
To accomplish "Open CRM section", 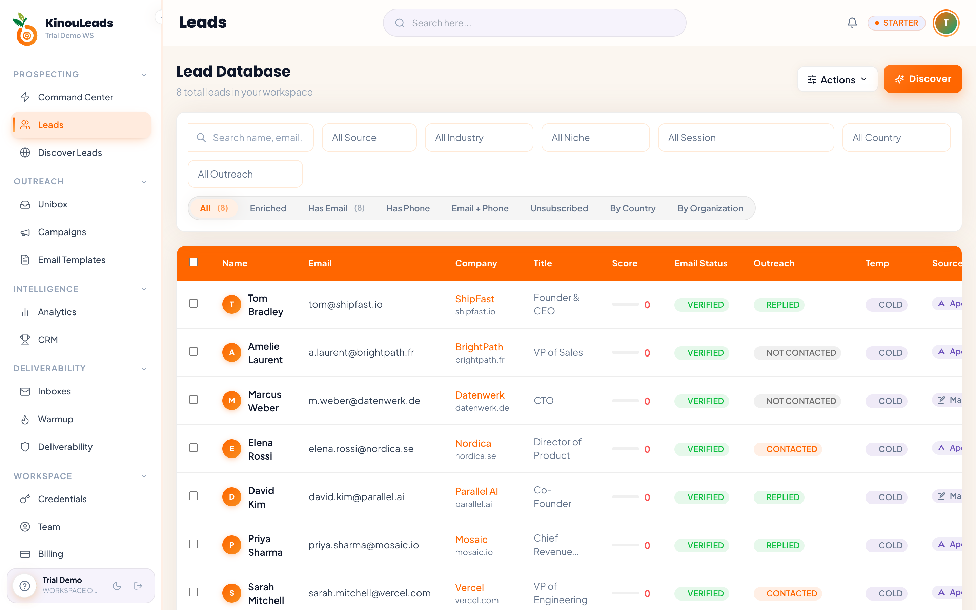I will (x=81, y=340).
